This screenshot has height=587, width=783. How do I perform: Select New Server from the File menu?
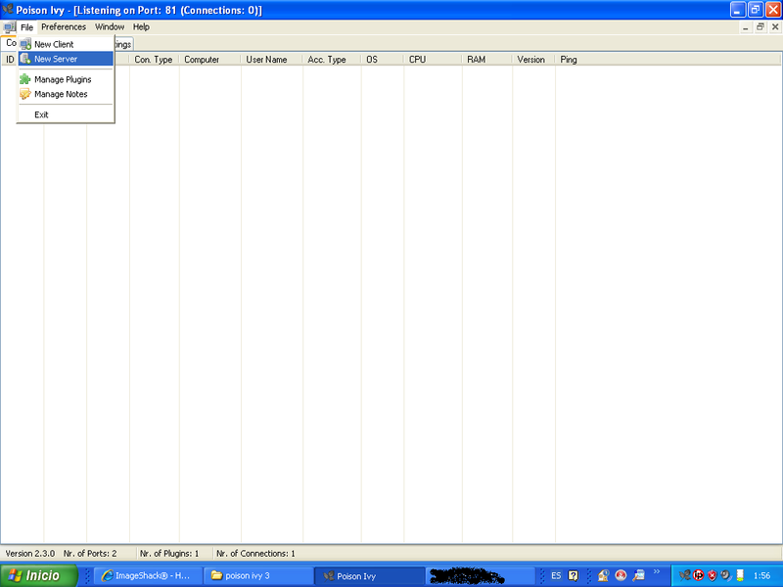[x=66, y=59]
